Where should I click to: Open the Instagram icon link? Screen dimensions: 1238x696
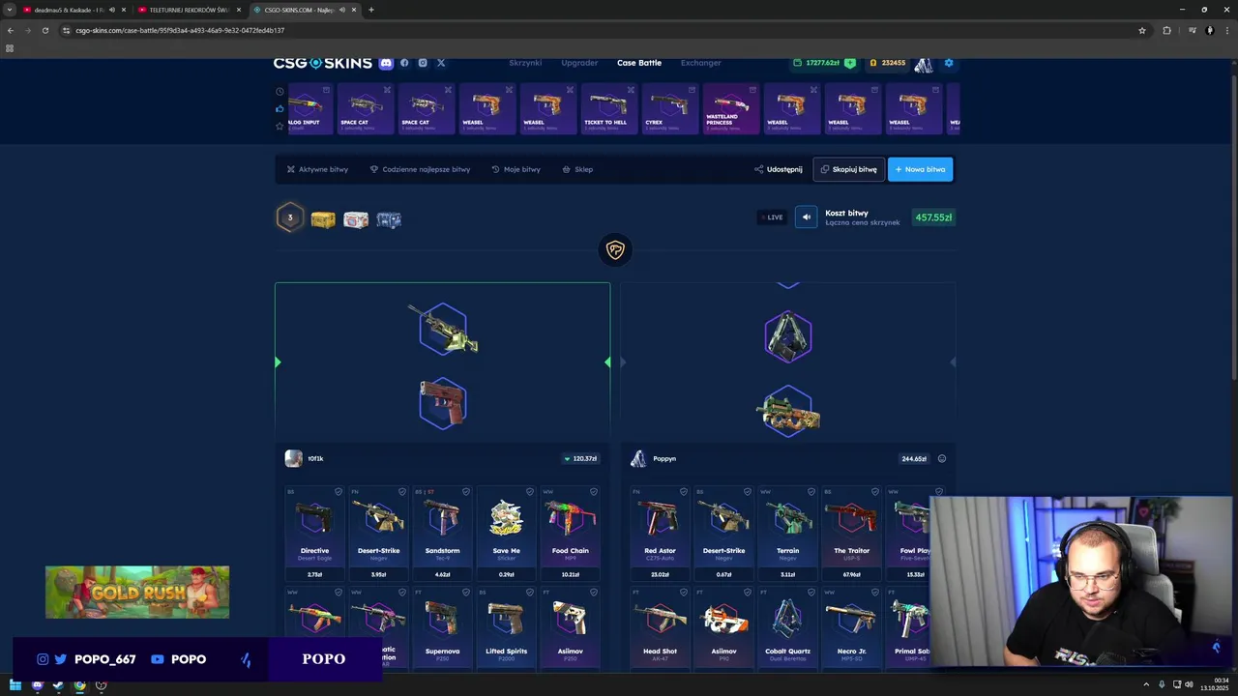(x=423, y=63)
